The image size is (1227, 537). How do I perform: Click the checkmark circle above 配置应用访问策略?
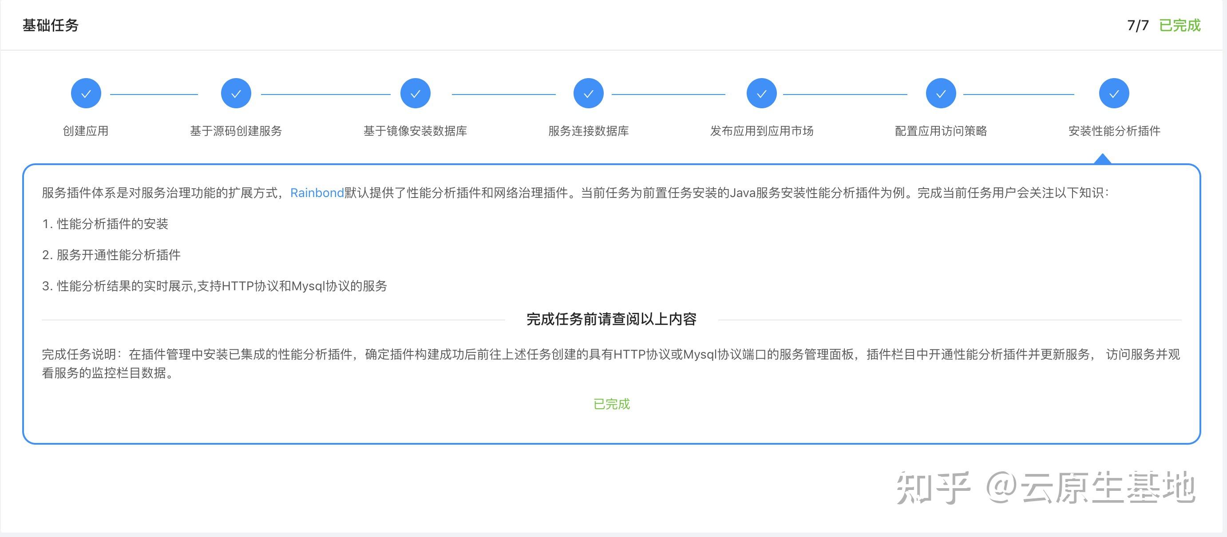click(941, 94)
